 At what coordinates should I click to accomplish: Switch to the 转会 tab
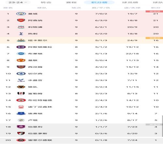(x=46, y=2)
